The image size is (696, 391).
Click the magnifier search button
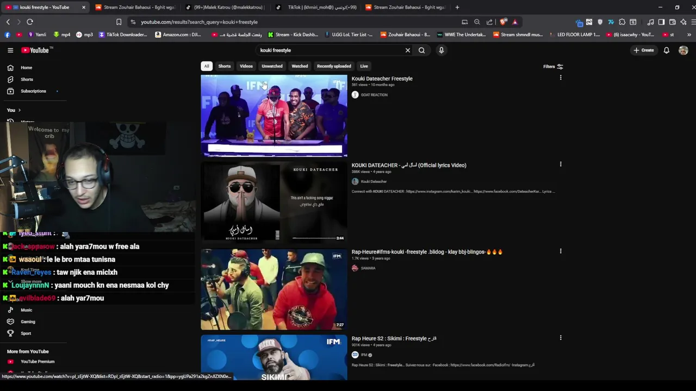pyautogui.click(x=421, y=51)
